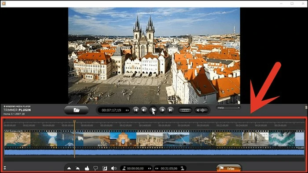
Task: Minimize the window
Action: [x=281, y=4]
